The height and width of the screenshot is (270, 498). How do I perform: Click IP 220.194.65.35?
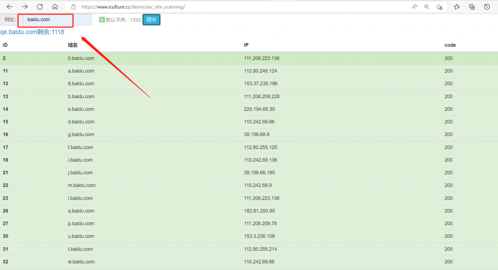click(x=260, y=109)
